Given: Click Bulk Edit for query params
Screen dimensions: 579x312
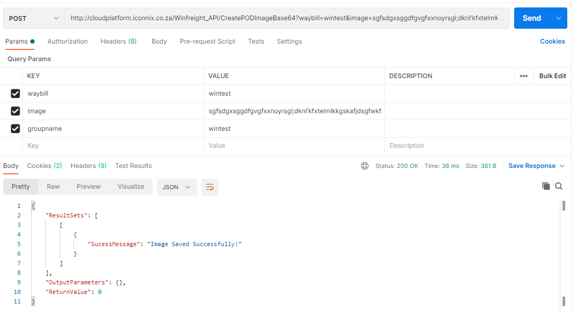Looking at the screenshot, I should coord(552,76).
